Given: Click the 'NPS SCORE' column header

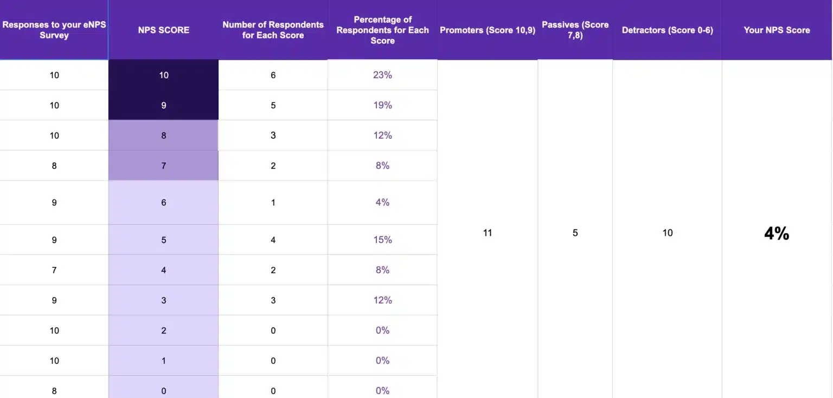Looking at the screenshot, I should (x=163, y=30).
